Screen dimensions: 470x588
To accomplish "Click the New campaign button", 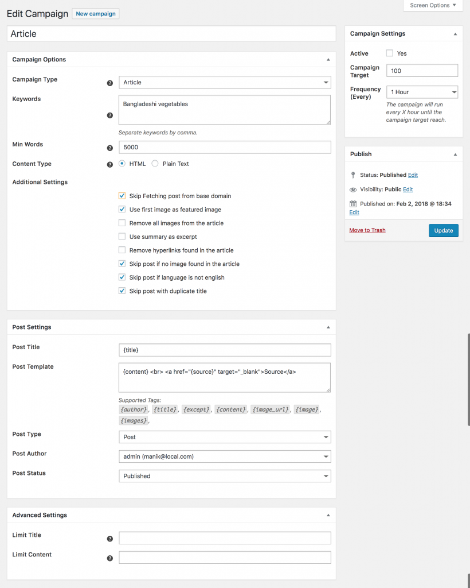I will coord(96,14).
